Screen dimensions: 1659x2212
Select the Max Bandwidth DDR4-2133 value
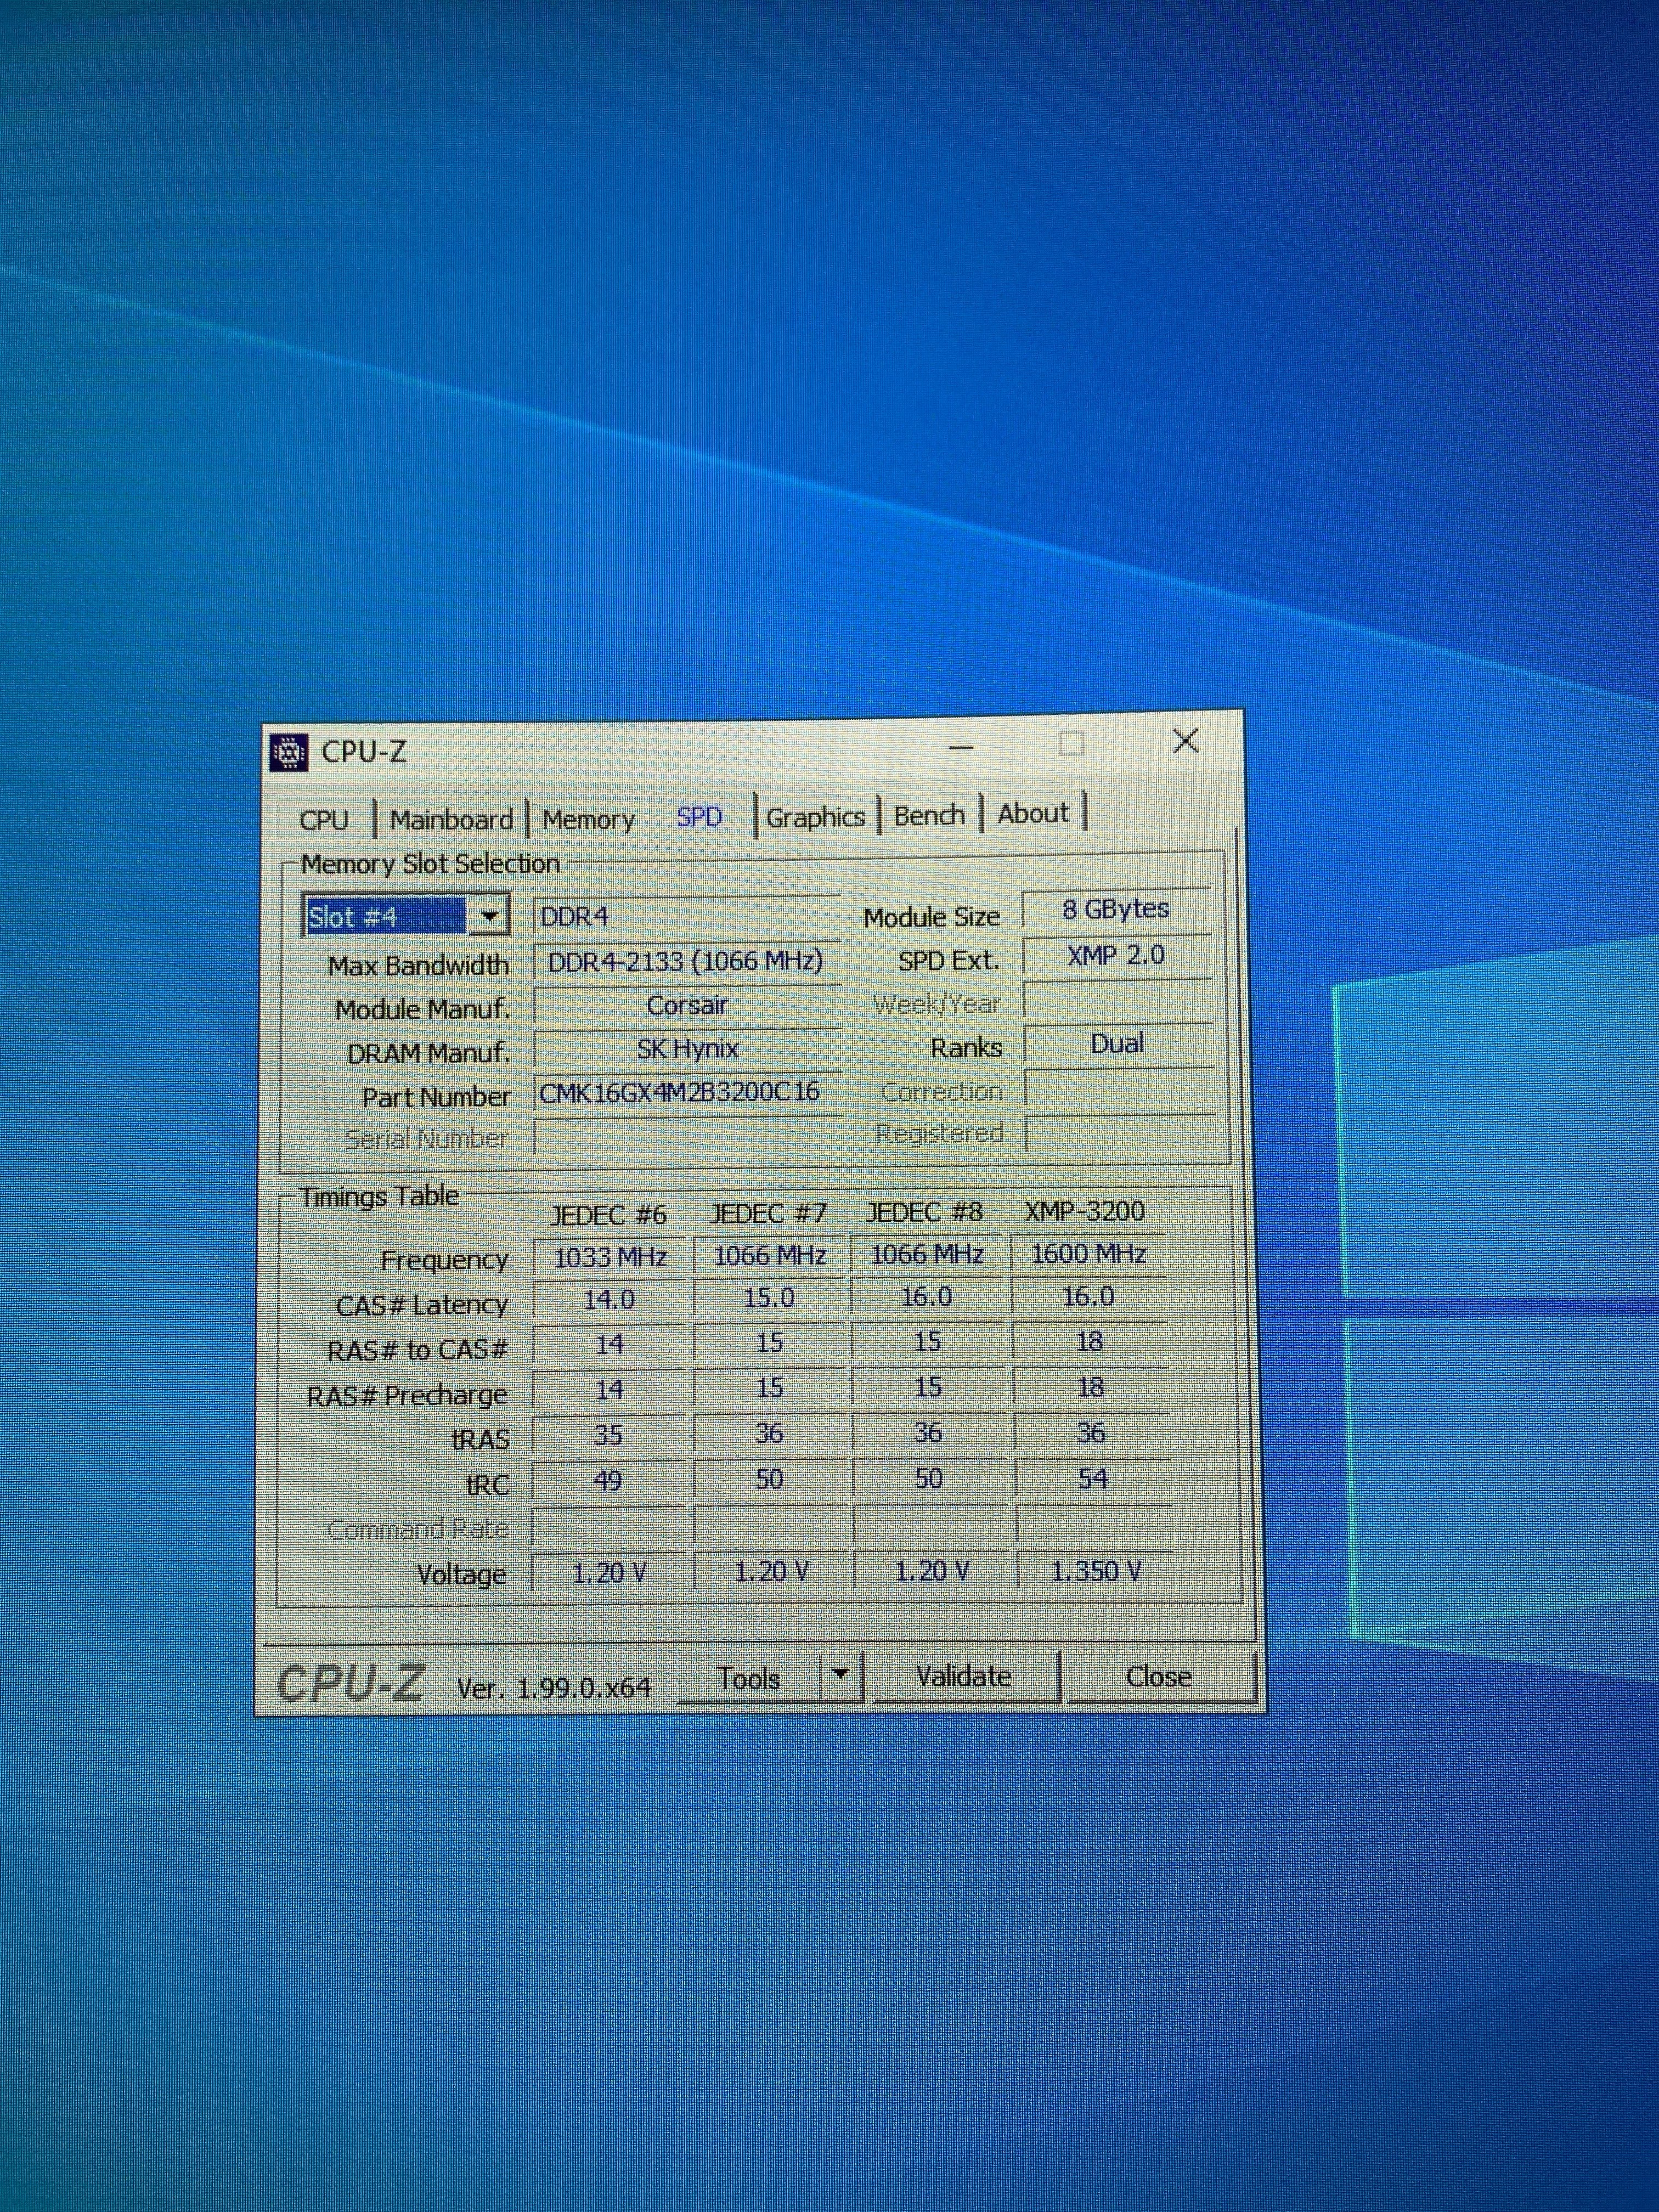[687, 961]
